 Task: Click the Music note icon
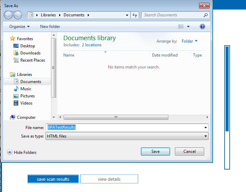point(16,89)
